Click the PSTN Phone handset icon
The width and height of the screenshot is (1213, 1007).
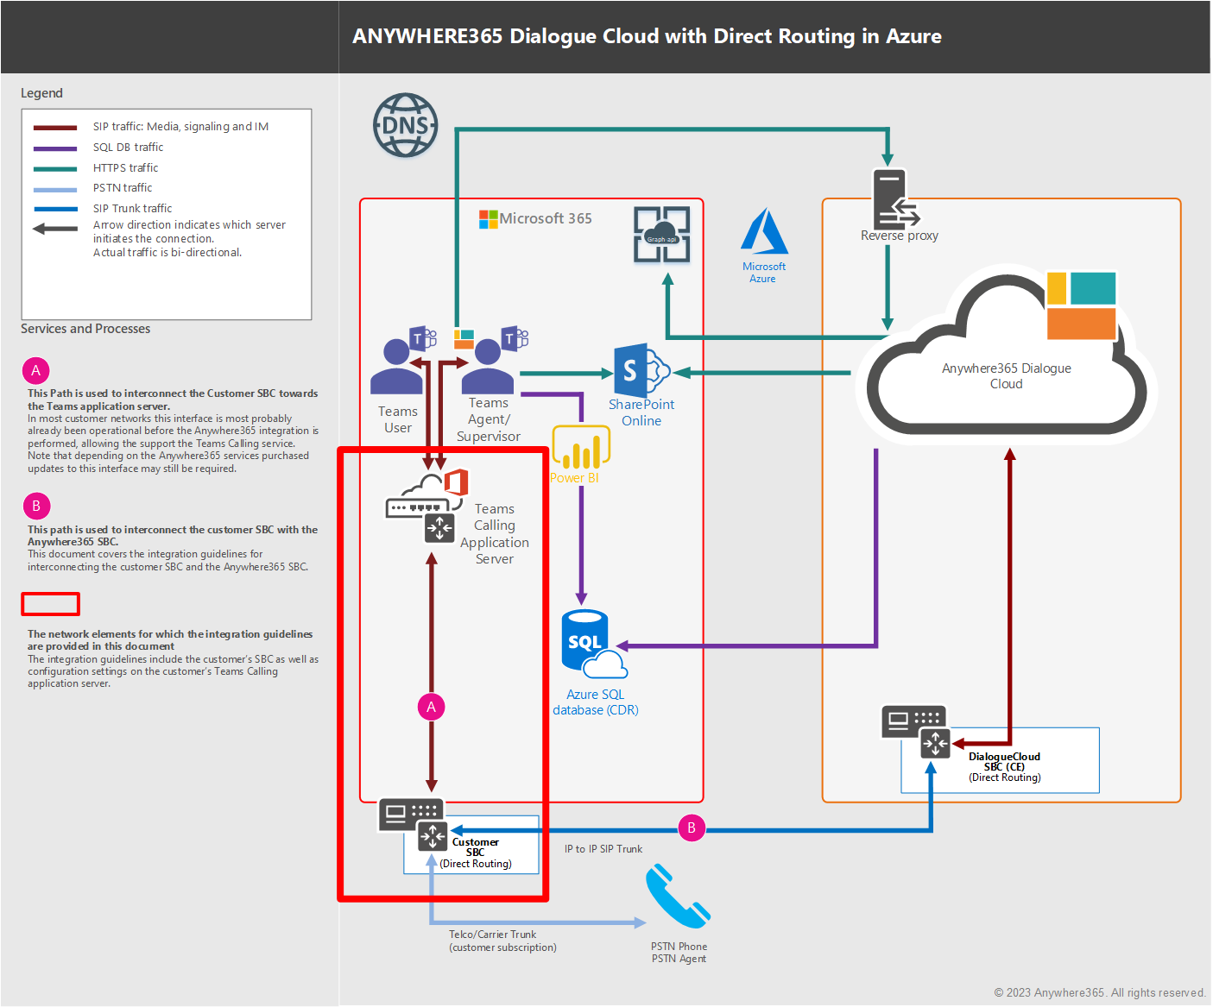[x=678, y=897]
